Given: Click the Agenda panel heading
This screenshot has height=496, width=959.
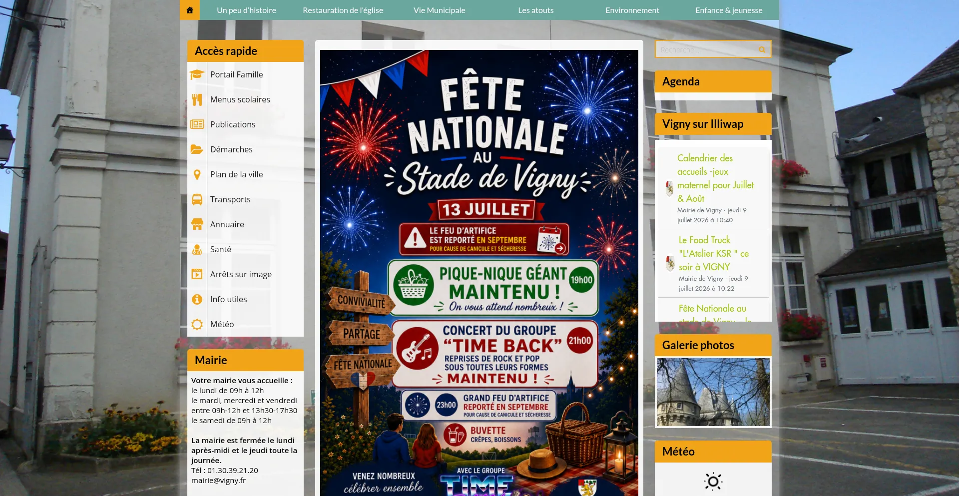Looking at the screenshot, I should click(713, 81).
